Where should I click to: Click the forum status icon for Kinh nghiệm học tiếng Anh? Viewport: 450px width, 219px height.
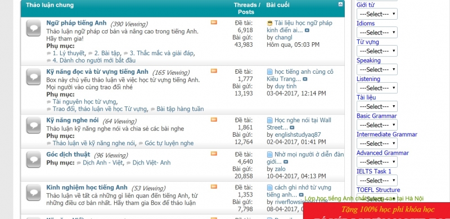tap(34, 193)
